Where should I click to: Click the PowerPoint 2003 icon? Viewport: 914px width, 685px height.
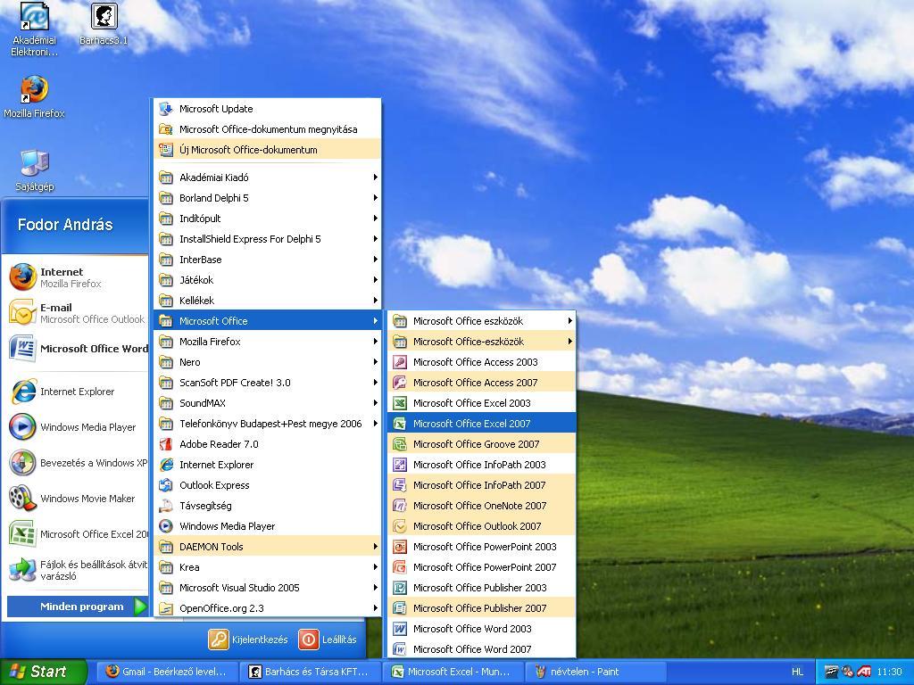[x=400, y=547]
